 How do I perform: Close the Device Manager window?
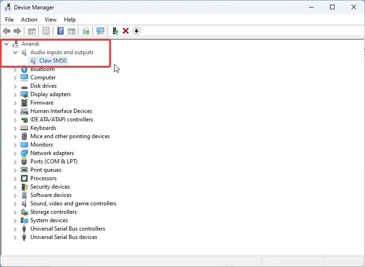point(354,7)
